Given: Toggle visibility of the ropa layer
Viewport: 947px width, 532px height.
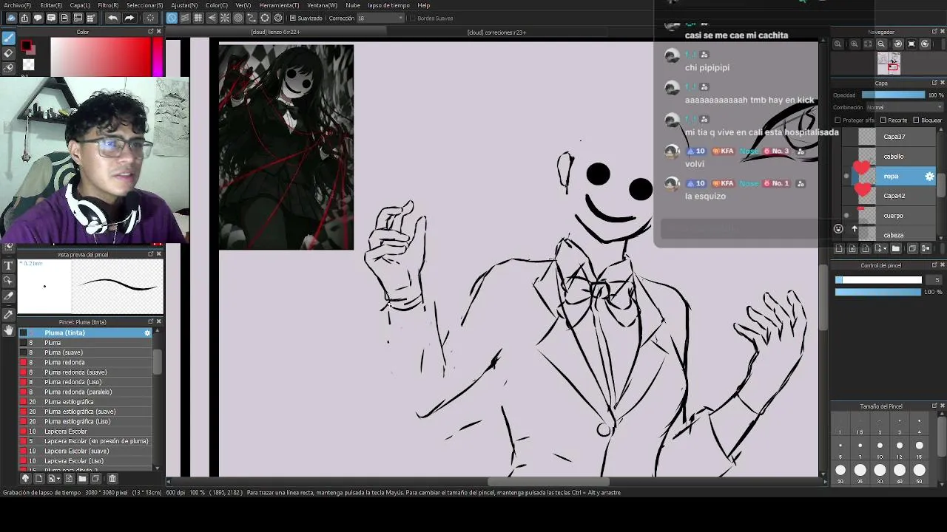Looking at the screenshot, I should click(x=846, y=176).
